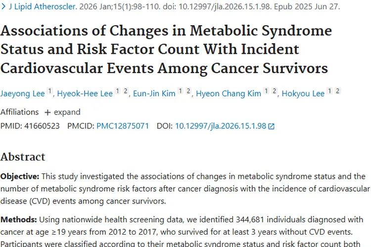Click the PMID number 41660523
The height and width of the screenshot is (247, 371).
[42, 126]
